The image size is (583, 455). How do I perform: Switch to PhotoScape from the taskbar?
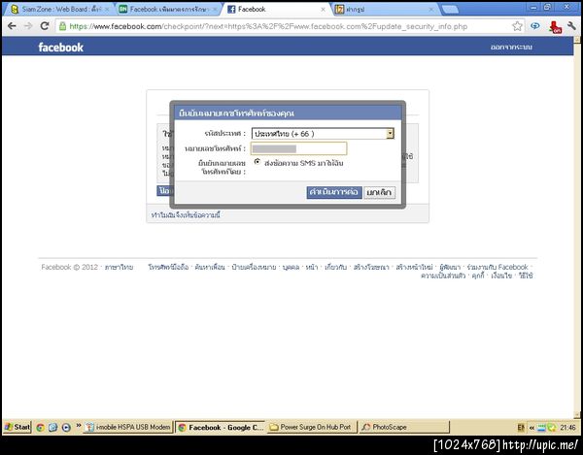(x=404, y=427)
